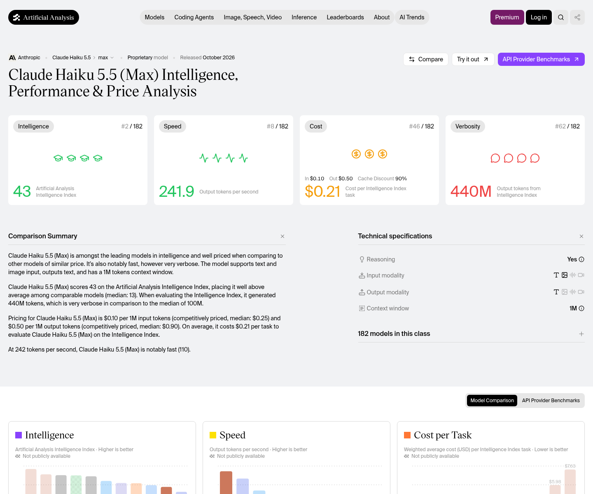Screen dimensions: 593x494
Task: Open the Image, Speech, Video menu
Action: [253, 17]
